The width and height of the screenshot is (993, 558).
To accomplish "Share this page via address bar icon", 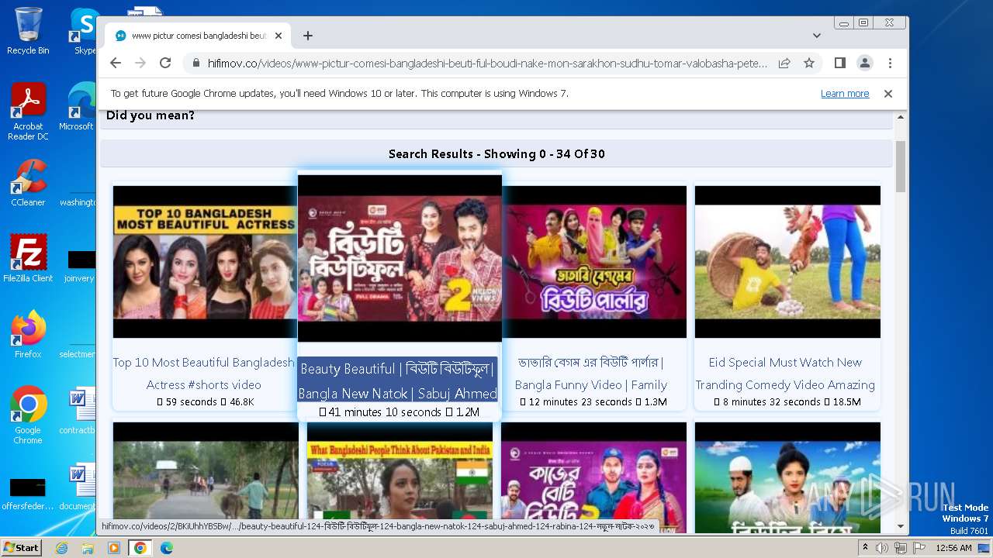I will (784, 63).
